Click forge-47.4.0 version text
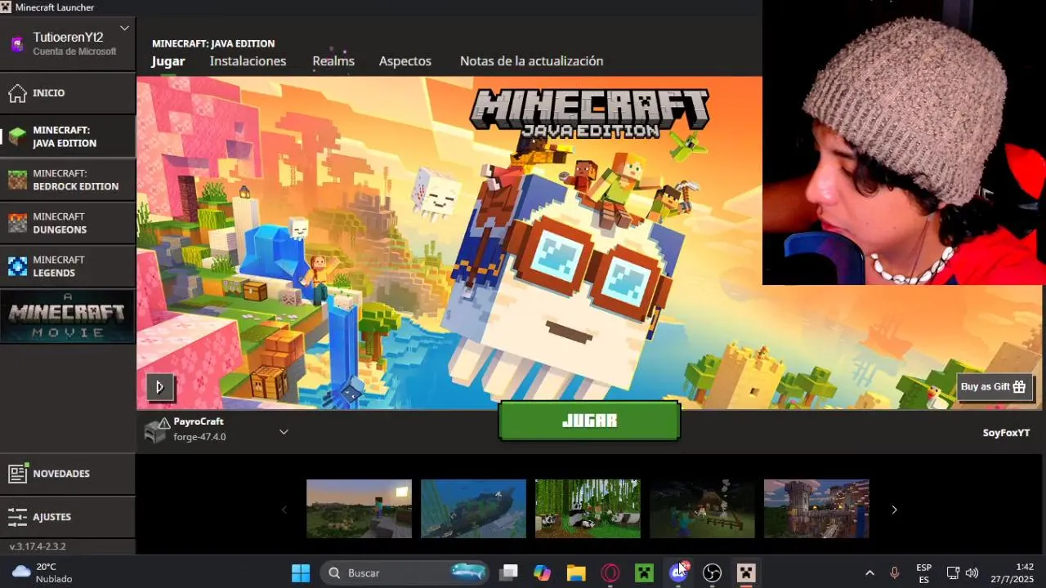 [x=199, y=437]
